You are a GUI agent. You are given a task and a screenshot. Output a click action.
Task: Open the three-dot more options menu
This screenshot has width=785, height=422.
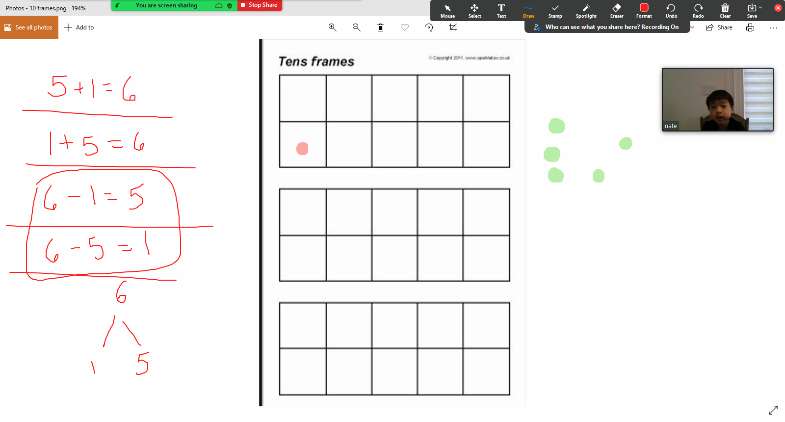click(x=774, y=27)
